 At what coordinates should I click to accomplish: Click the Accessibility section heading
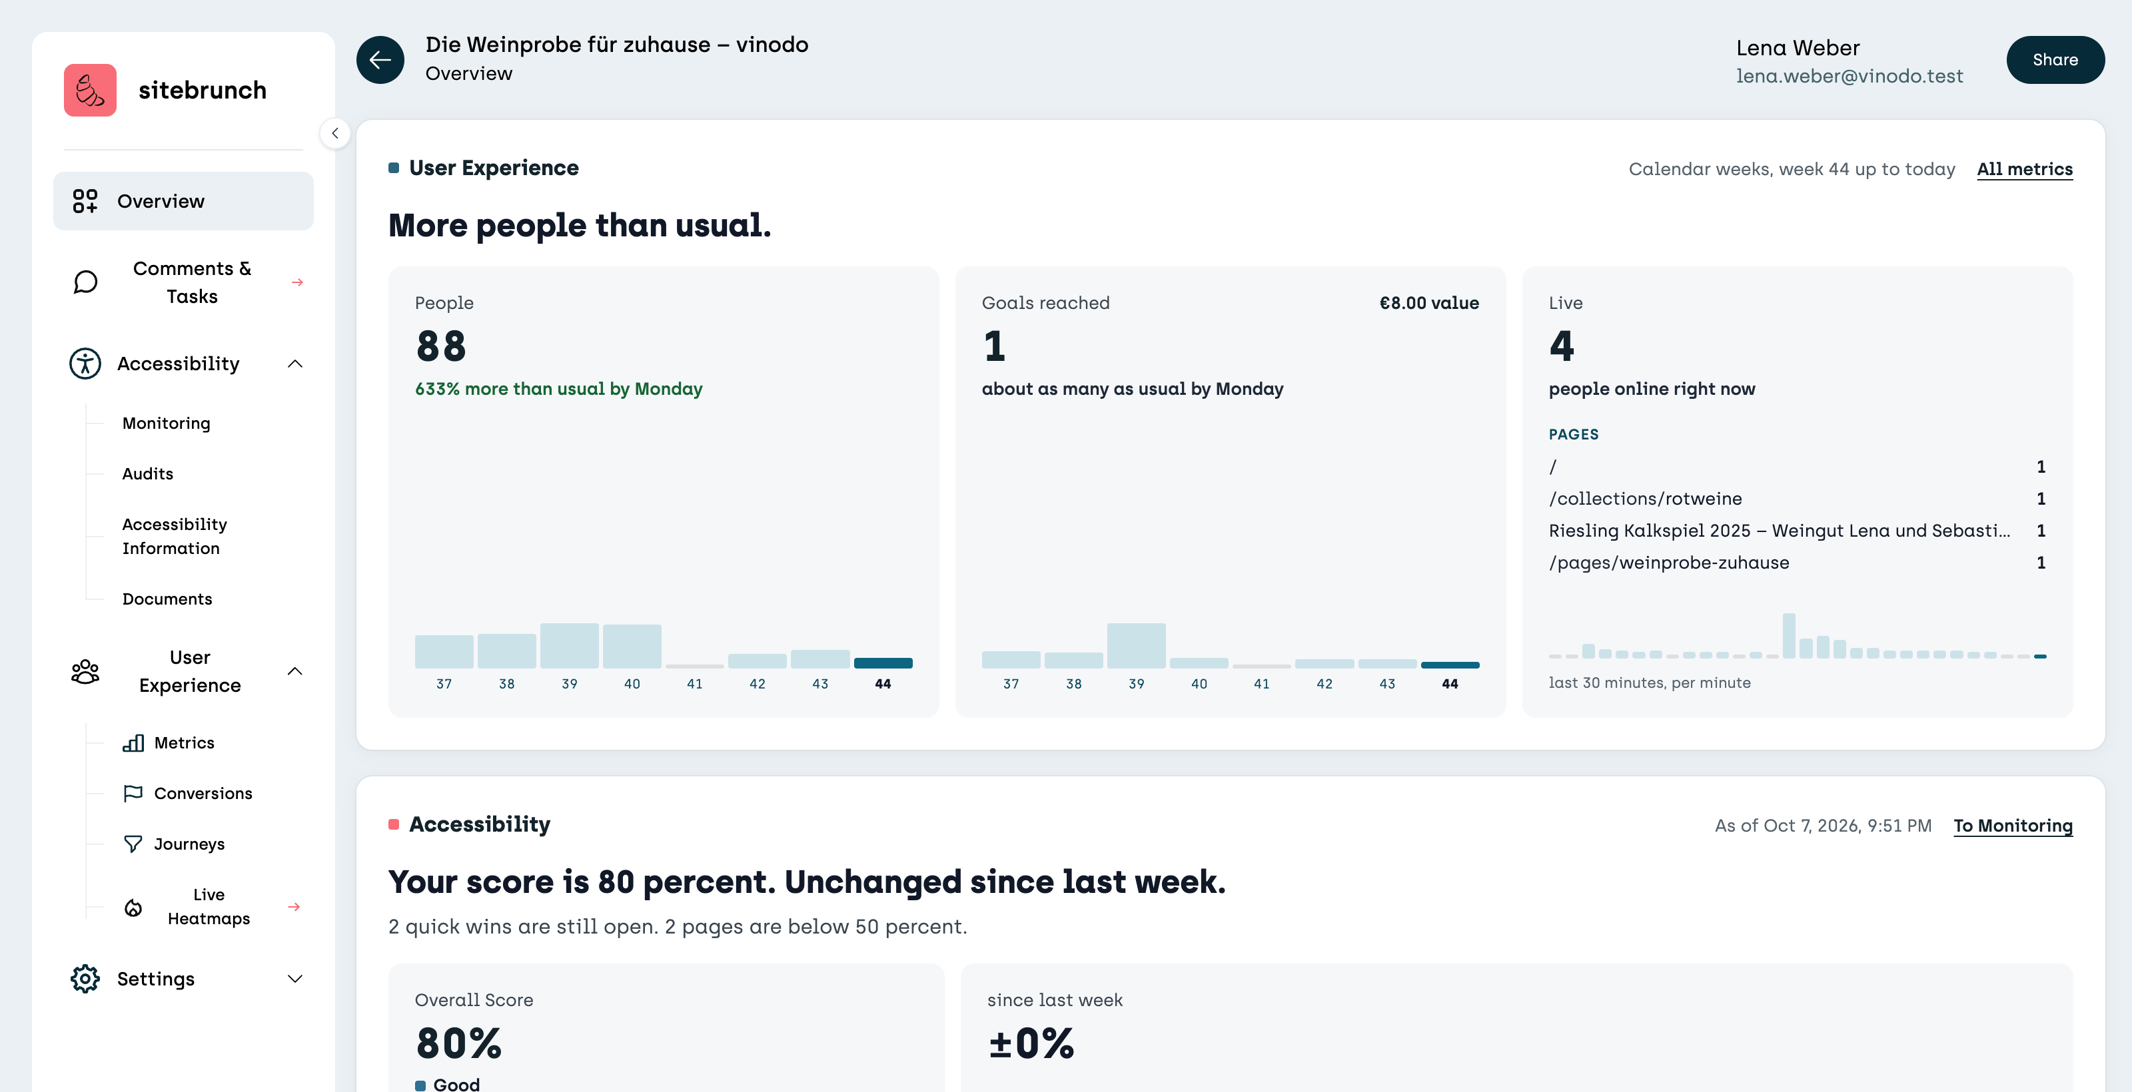(479, 825)
